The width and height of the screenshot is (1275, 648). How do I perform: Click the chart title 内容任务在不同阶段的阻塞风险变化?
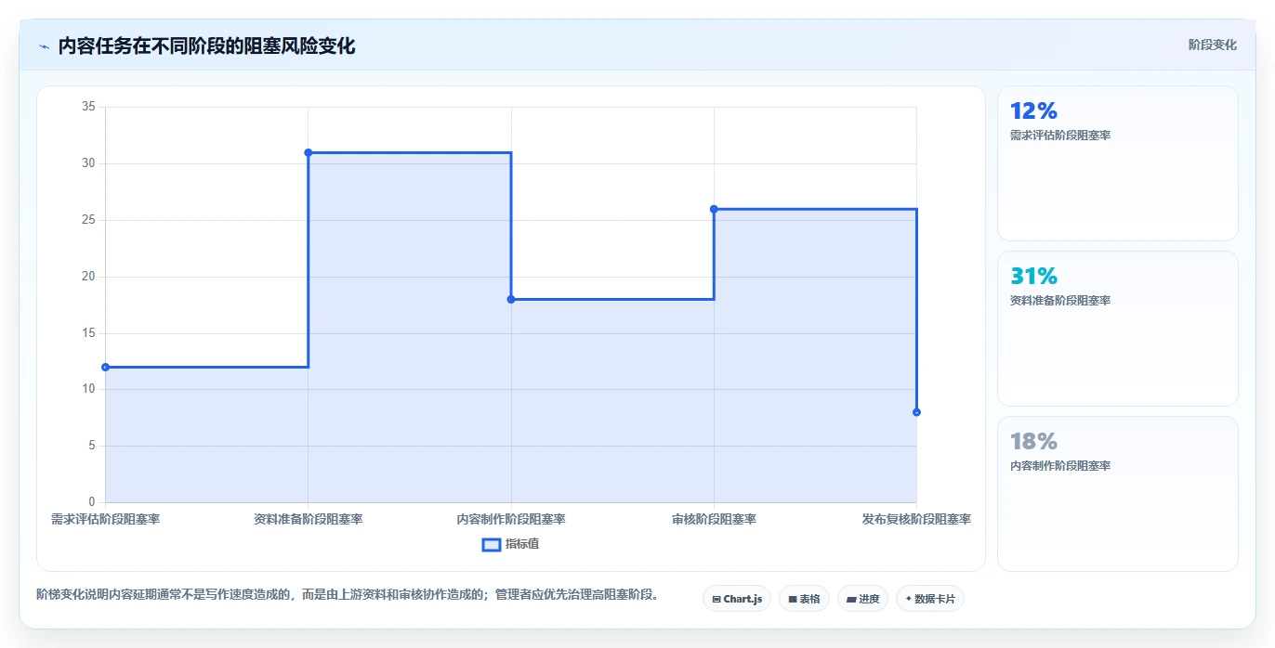point(206,45)
